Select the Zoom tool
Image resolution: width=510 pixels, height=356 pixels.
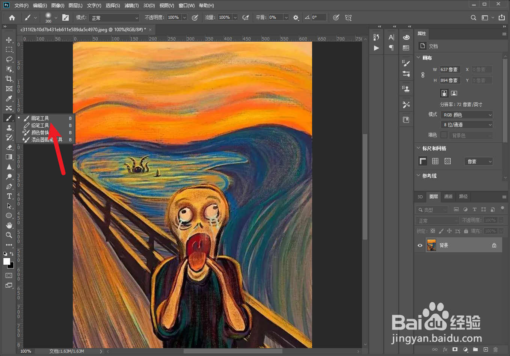point(9,235)
